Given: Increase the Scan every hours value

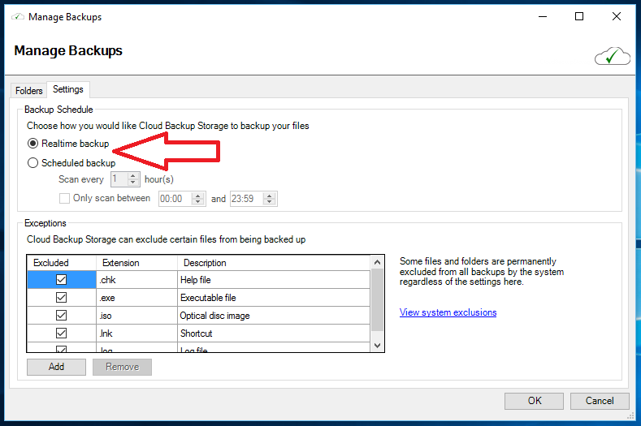Looking at the screenshot, I should coord(133,176).
